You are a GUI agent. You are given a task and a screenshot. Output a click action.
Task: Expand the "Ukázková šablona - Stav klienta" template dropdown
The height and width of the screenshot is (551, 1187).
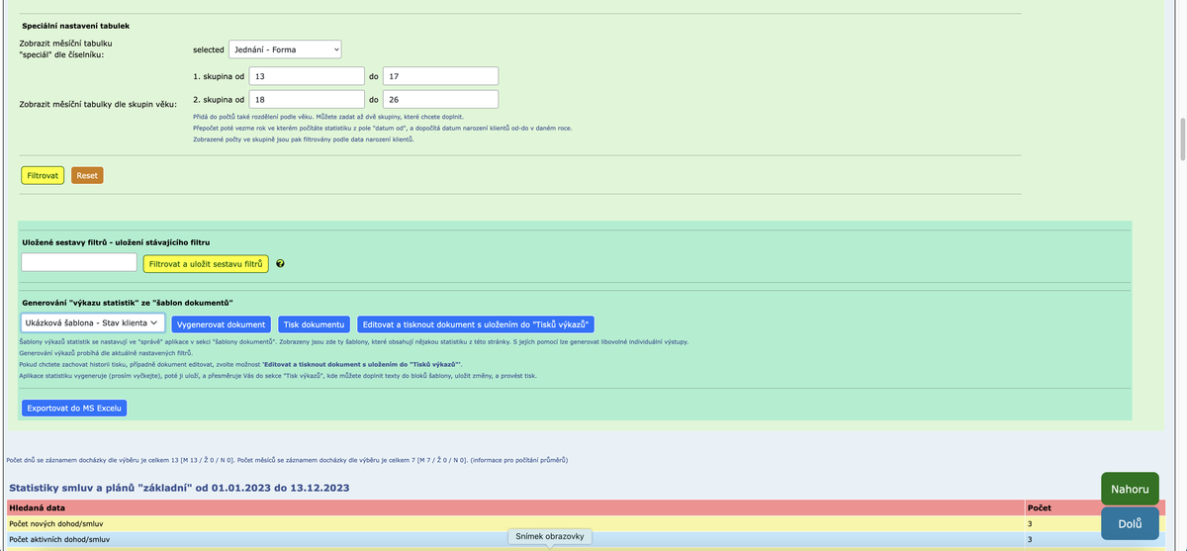coord(93,323)
